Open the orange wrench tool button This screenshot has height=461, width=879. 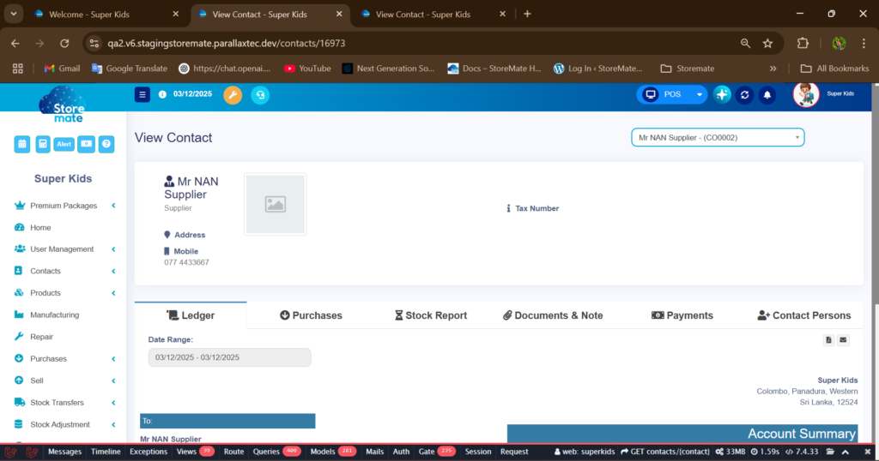(x=233, y=94)
